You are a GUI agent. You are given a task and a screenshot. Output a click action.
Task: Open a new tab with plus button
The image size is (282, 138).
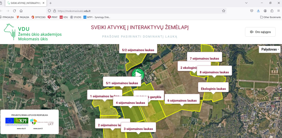[51, 3]
